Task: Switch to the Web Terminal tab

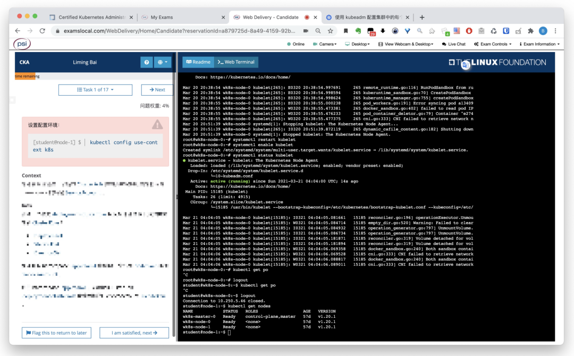Action: pos(236,62)
